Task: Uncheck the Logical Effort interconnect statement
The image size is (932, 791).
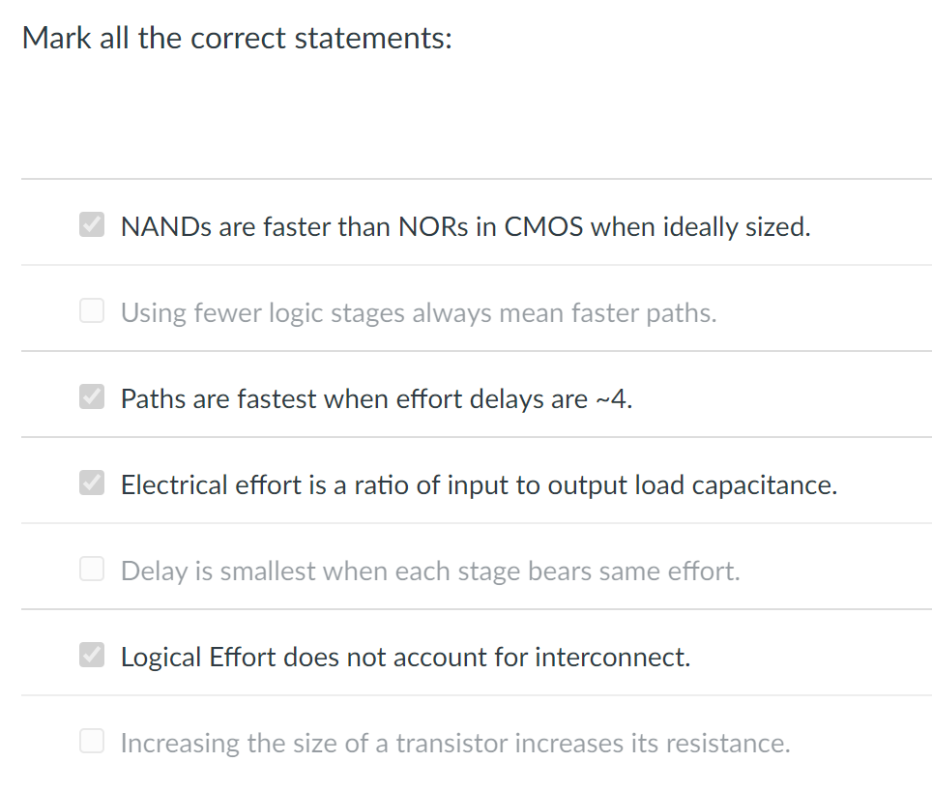Action: pos(91,655)
